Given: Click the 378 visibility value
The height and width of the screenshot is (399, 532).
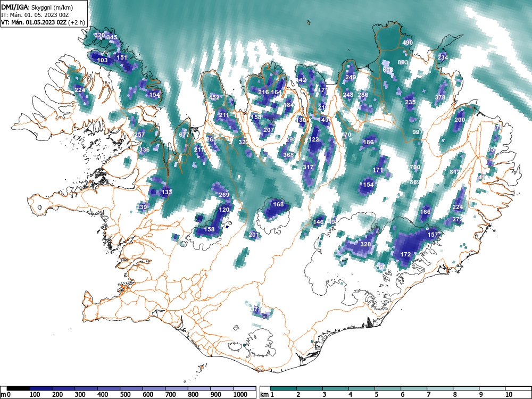Looking at the screenshot, I should click(x=440, y=97).
